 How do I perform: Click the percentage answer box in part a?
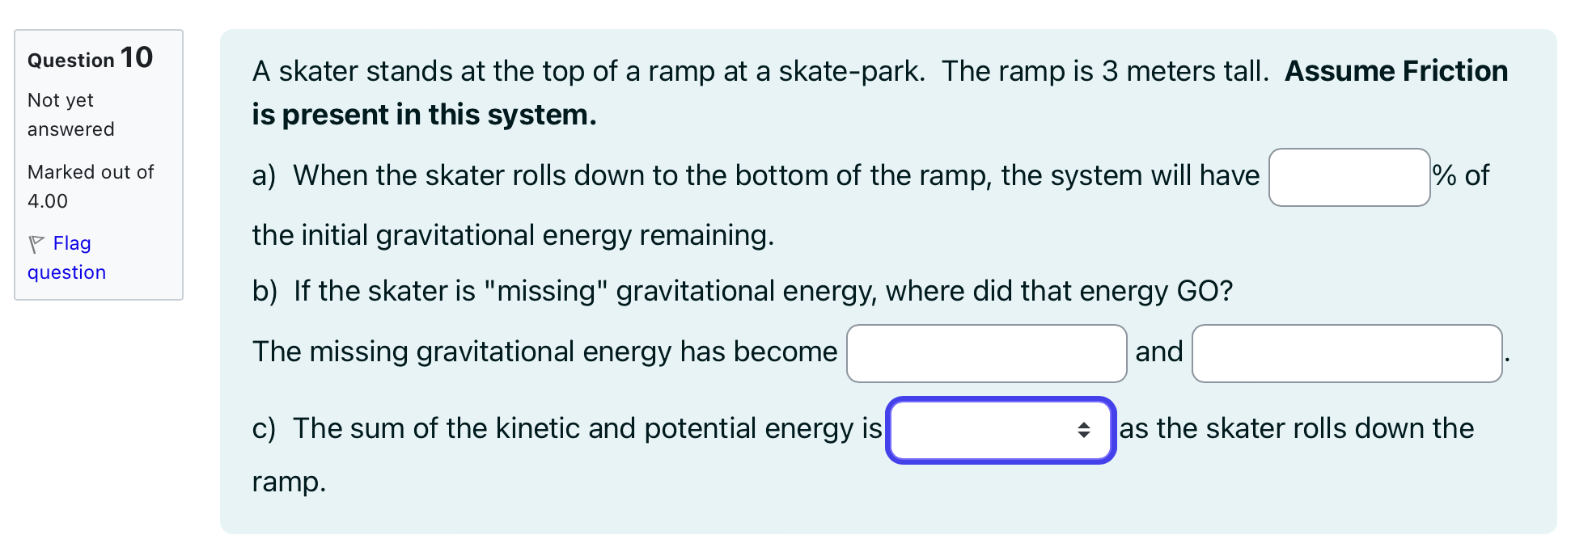tap(1349, 176)
